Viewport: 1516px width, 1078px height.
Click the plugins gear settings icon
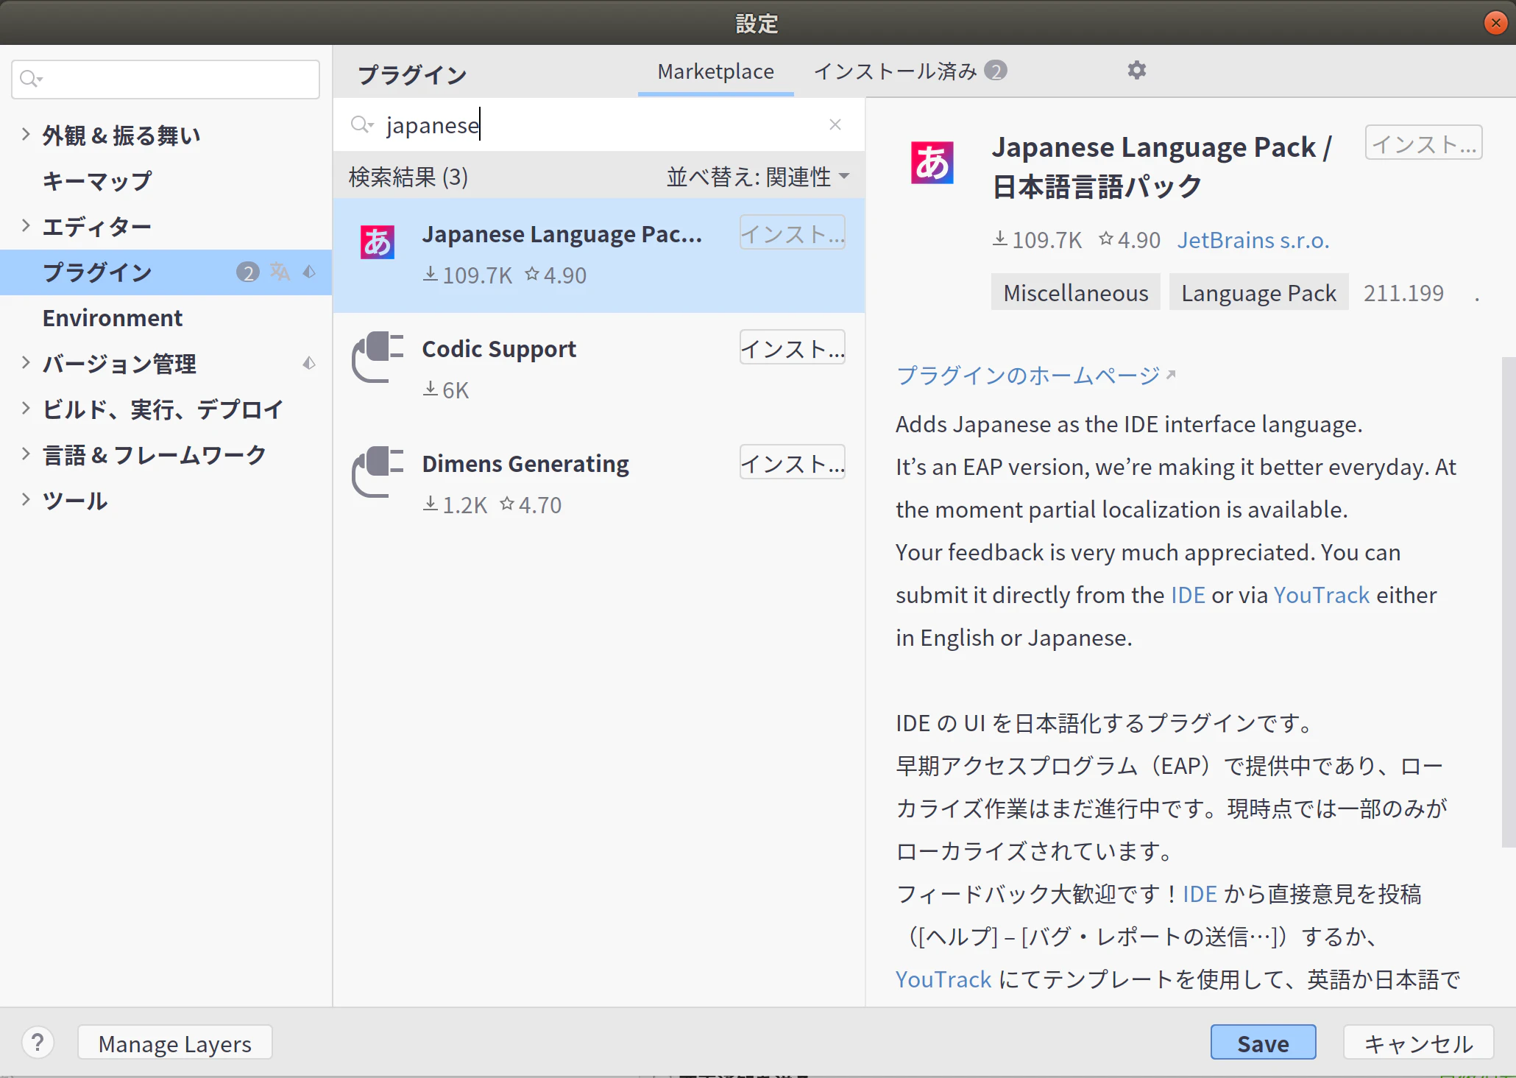(x=1136, y=71)
